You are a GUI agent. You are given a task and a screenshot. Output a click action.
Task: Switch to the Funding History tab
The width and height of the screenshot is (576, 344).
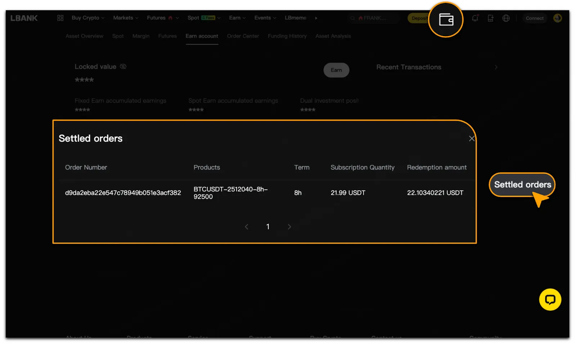click(287, 36)
